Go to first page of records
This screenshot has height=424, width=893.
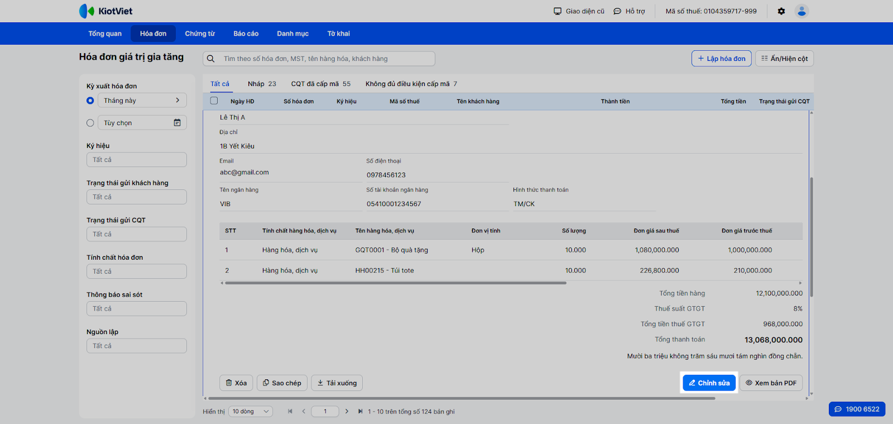click(290, 412)
